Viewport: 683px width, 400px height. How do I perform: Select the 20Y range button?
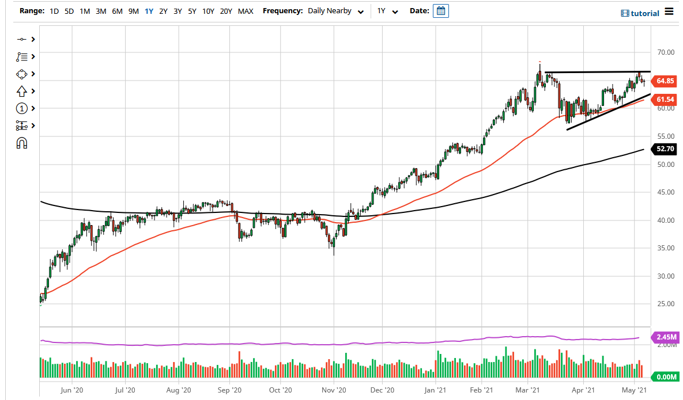pos(225,10)
